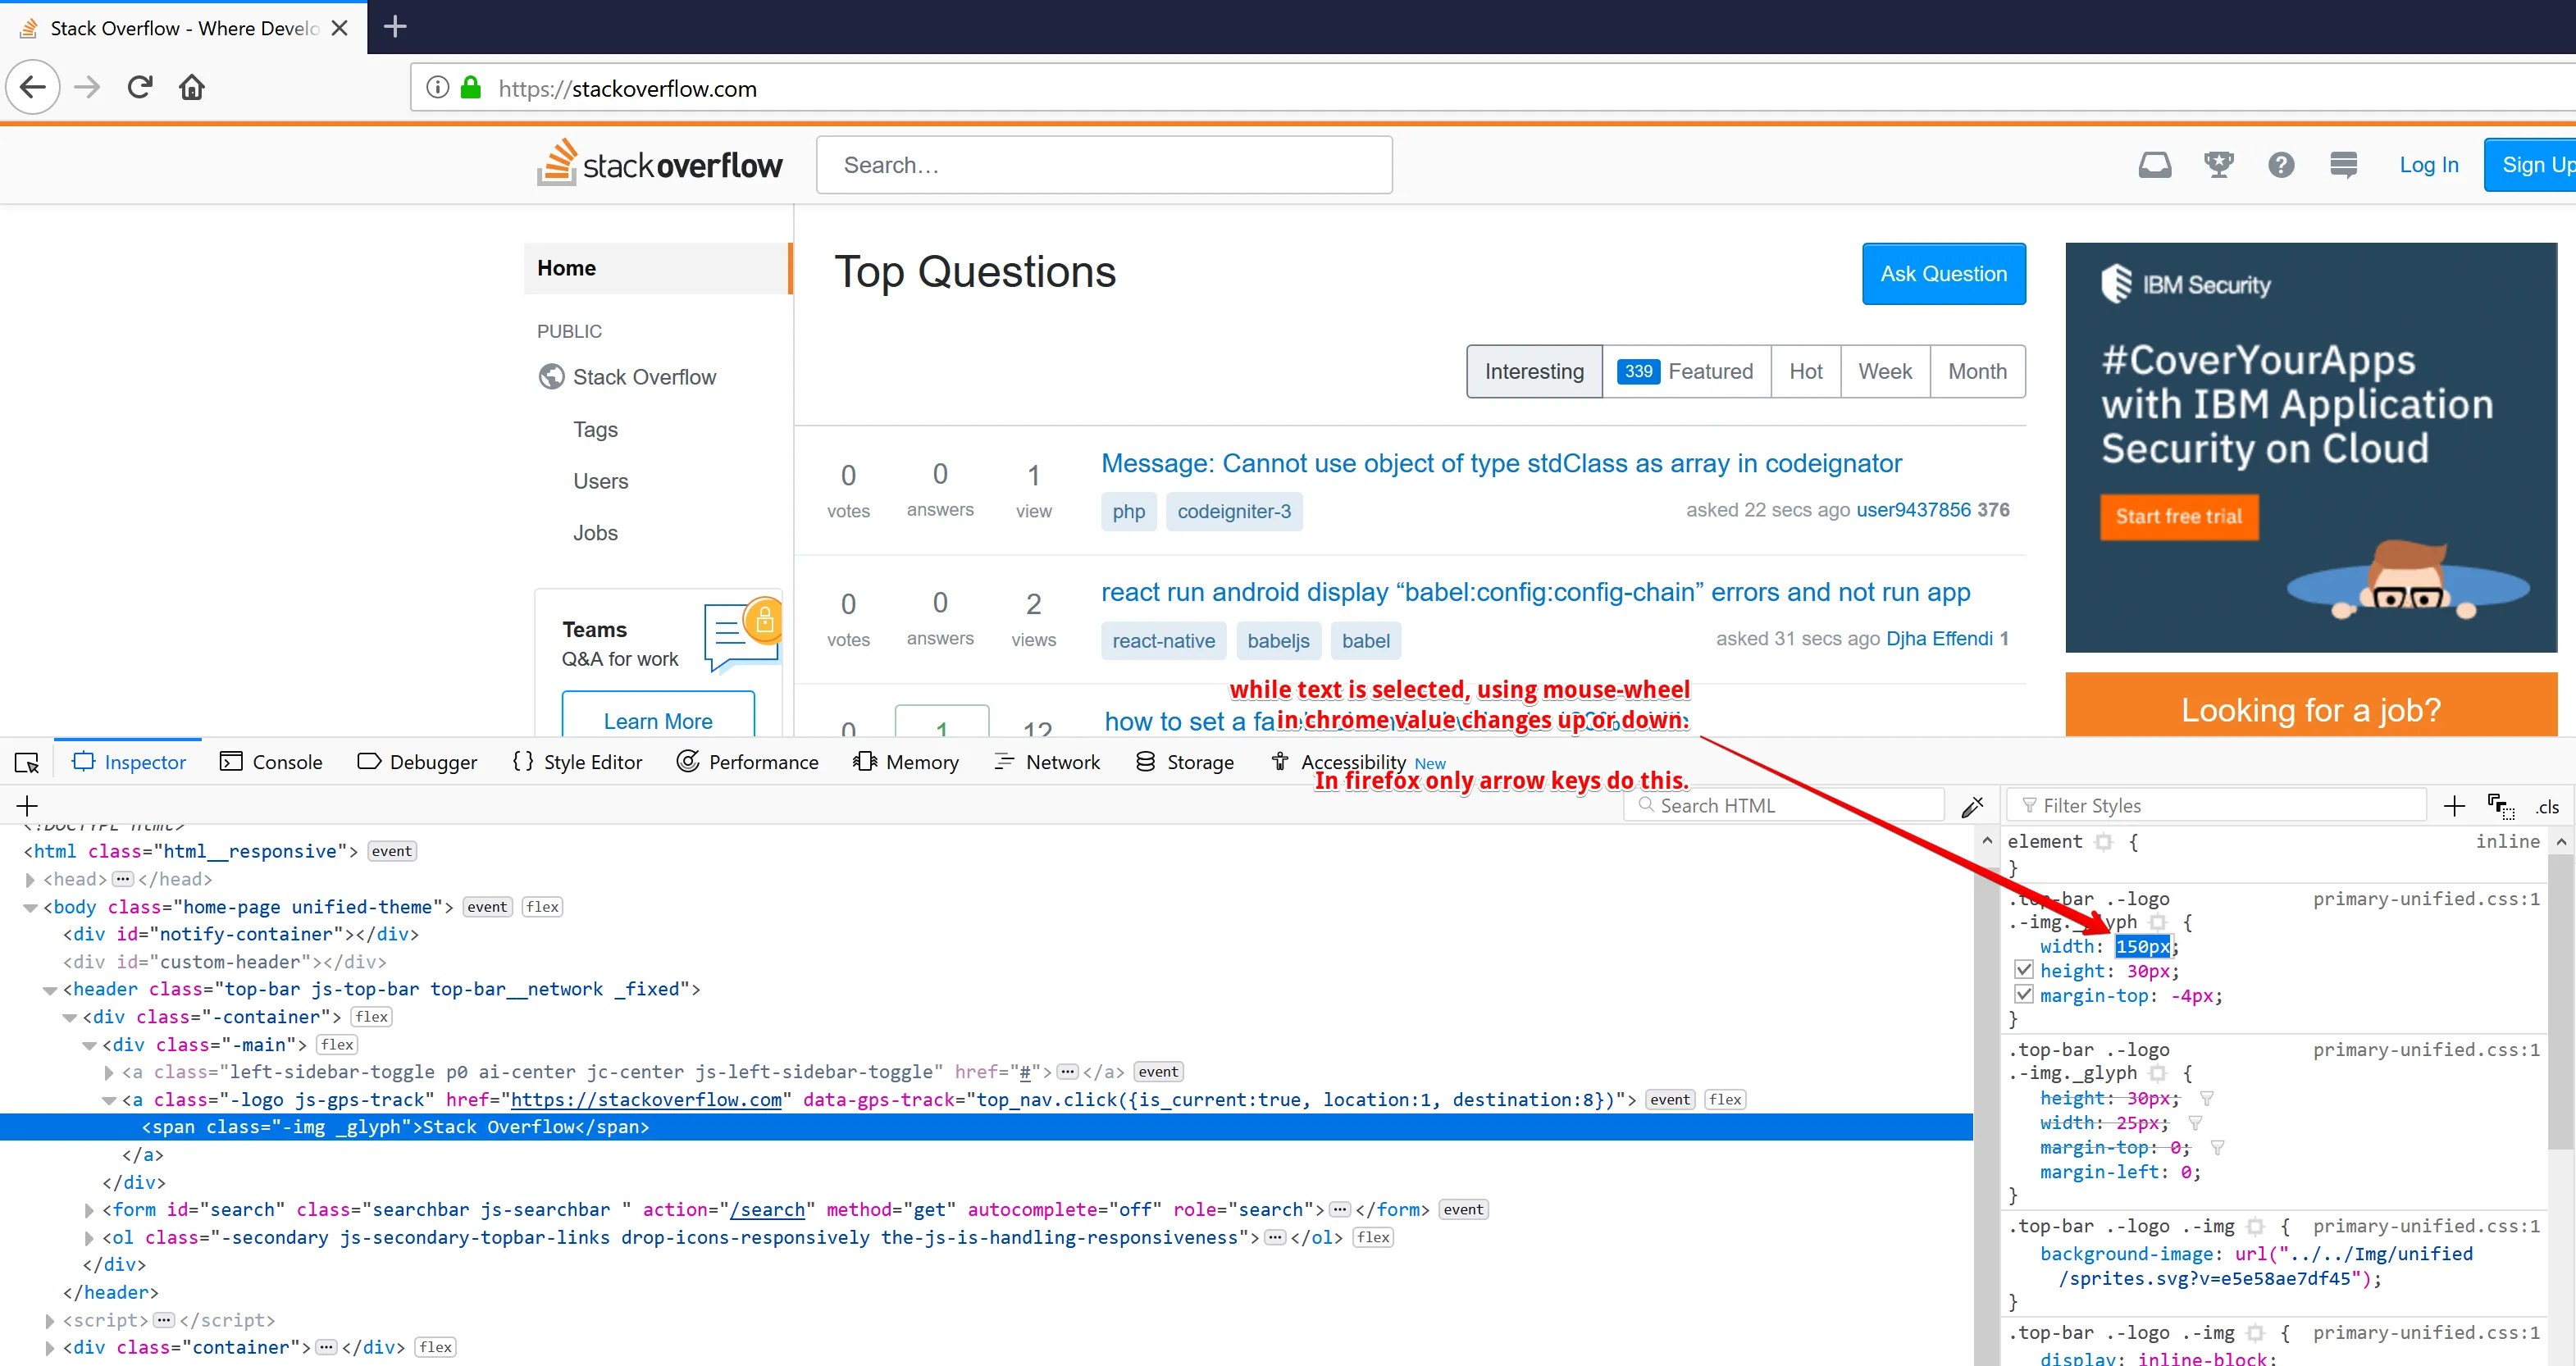Open the Tags link in left sidebar

[595, 429]
